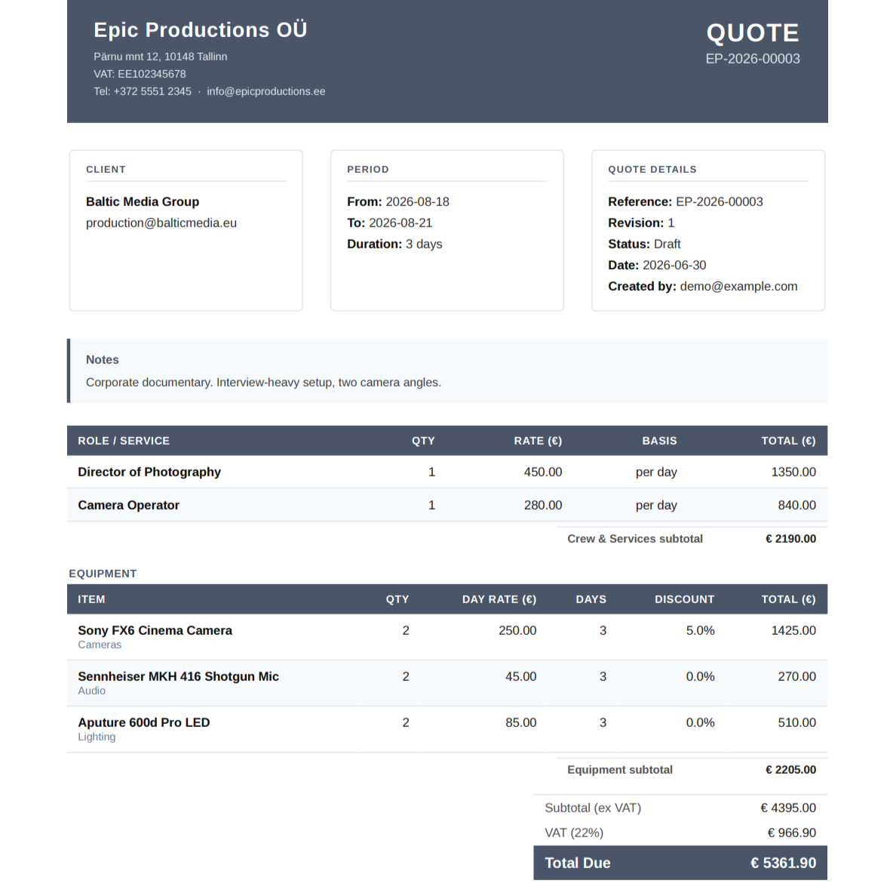Click the Duration 3 days value
Screen dimensions: 890x896
click(424, 244)
